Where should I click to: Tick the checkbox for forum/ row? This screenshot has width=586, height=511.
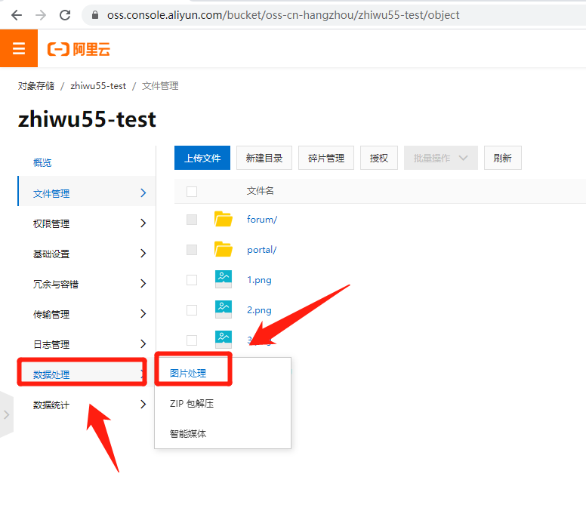[192, 219]
